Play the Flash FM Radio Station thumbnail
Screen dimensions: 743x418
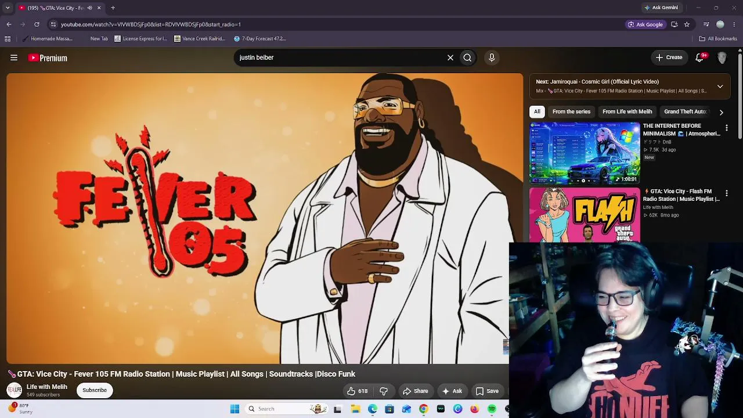click(x=585, y=214)
